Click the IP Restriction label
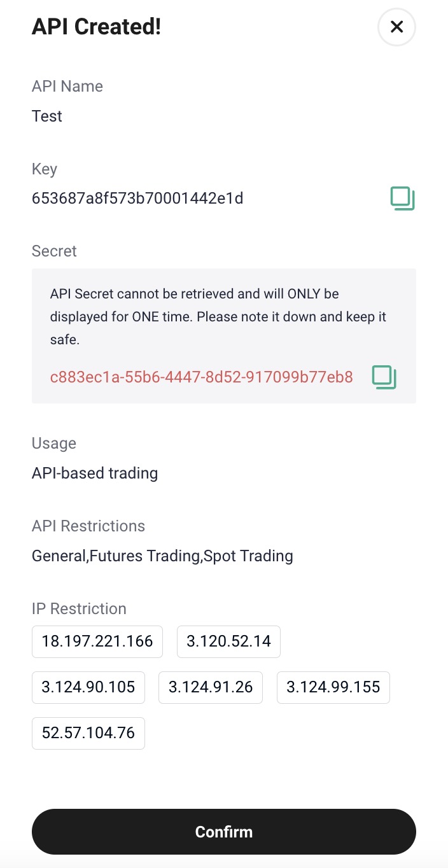The image size is (448, 868). click(x=79, y=609)
